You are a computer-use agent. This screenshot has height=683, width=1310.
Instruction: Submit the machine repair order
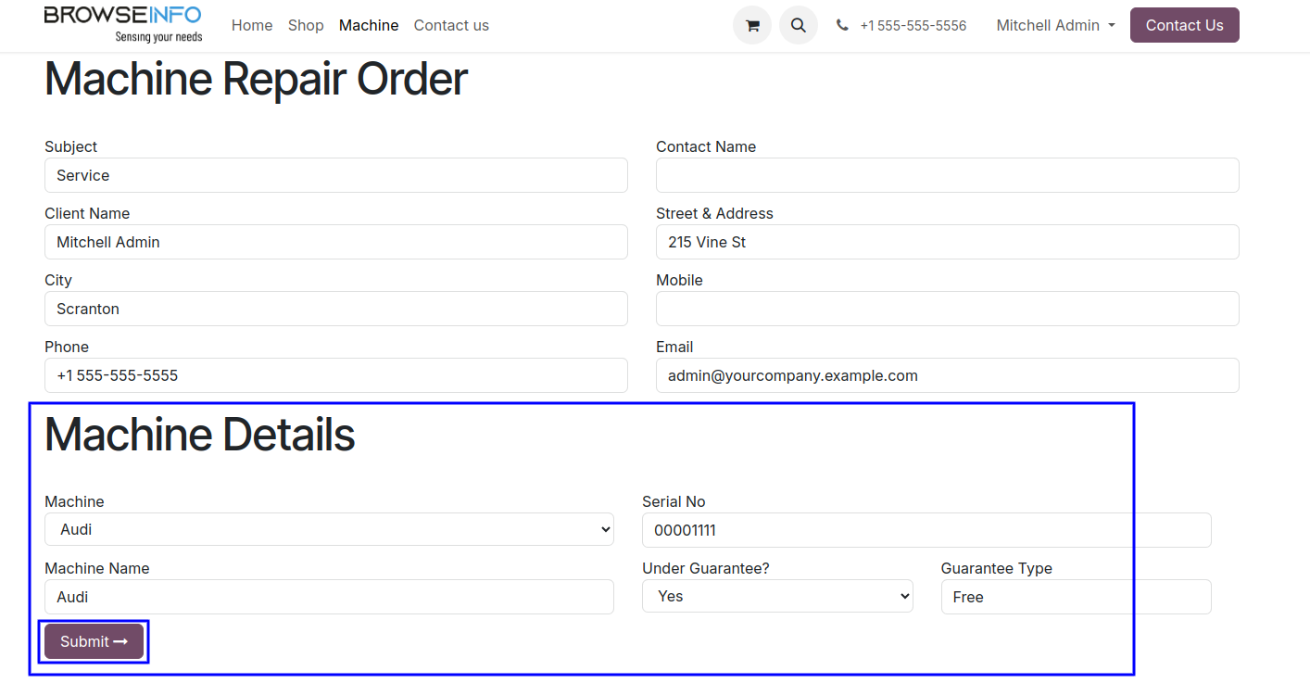[94, 641]
